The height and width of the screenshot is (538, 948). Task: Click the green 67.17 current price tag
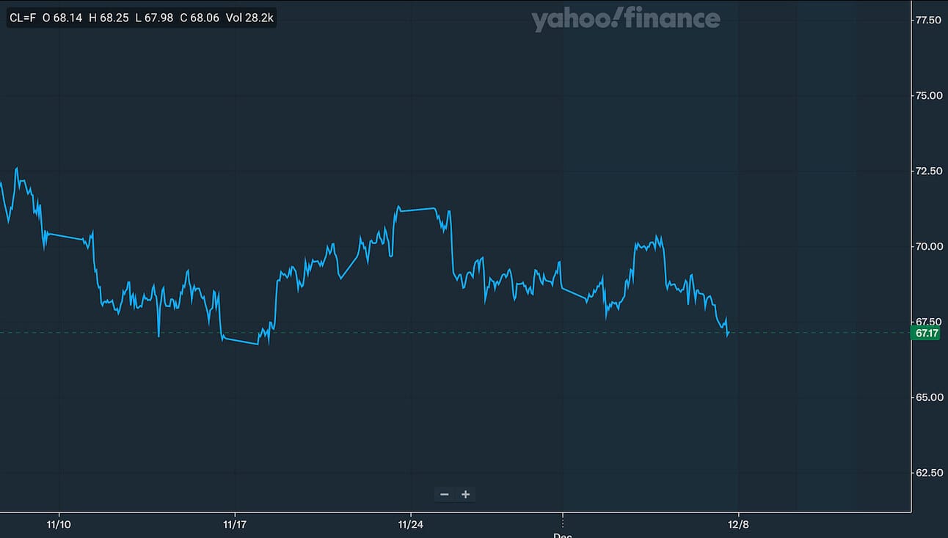click(925, 334)
